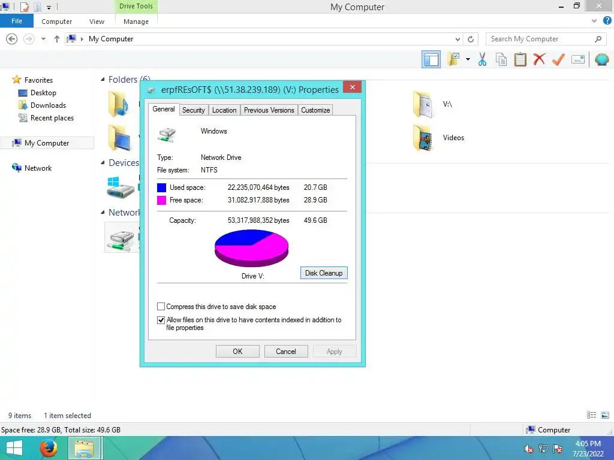The width and height of the screenshot is (614, 460).
Task: Click the magenta Free space swatch
Action: click(x=161, y=200)
